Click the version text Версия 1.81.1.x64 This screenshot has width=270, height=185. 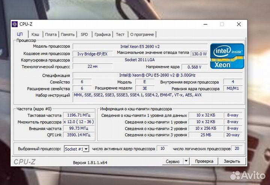tap(90, 163)
